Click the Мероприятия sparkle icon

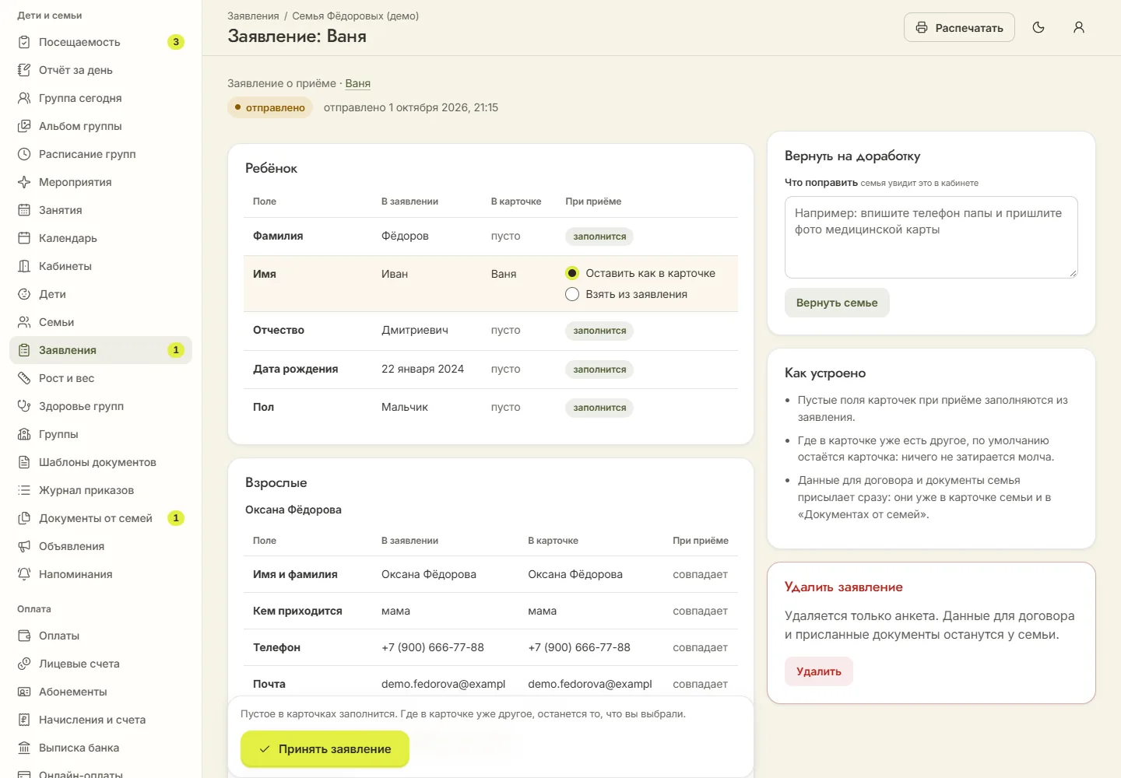click(24, 182)
